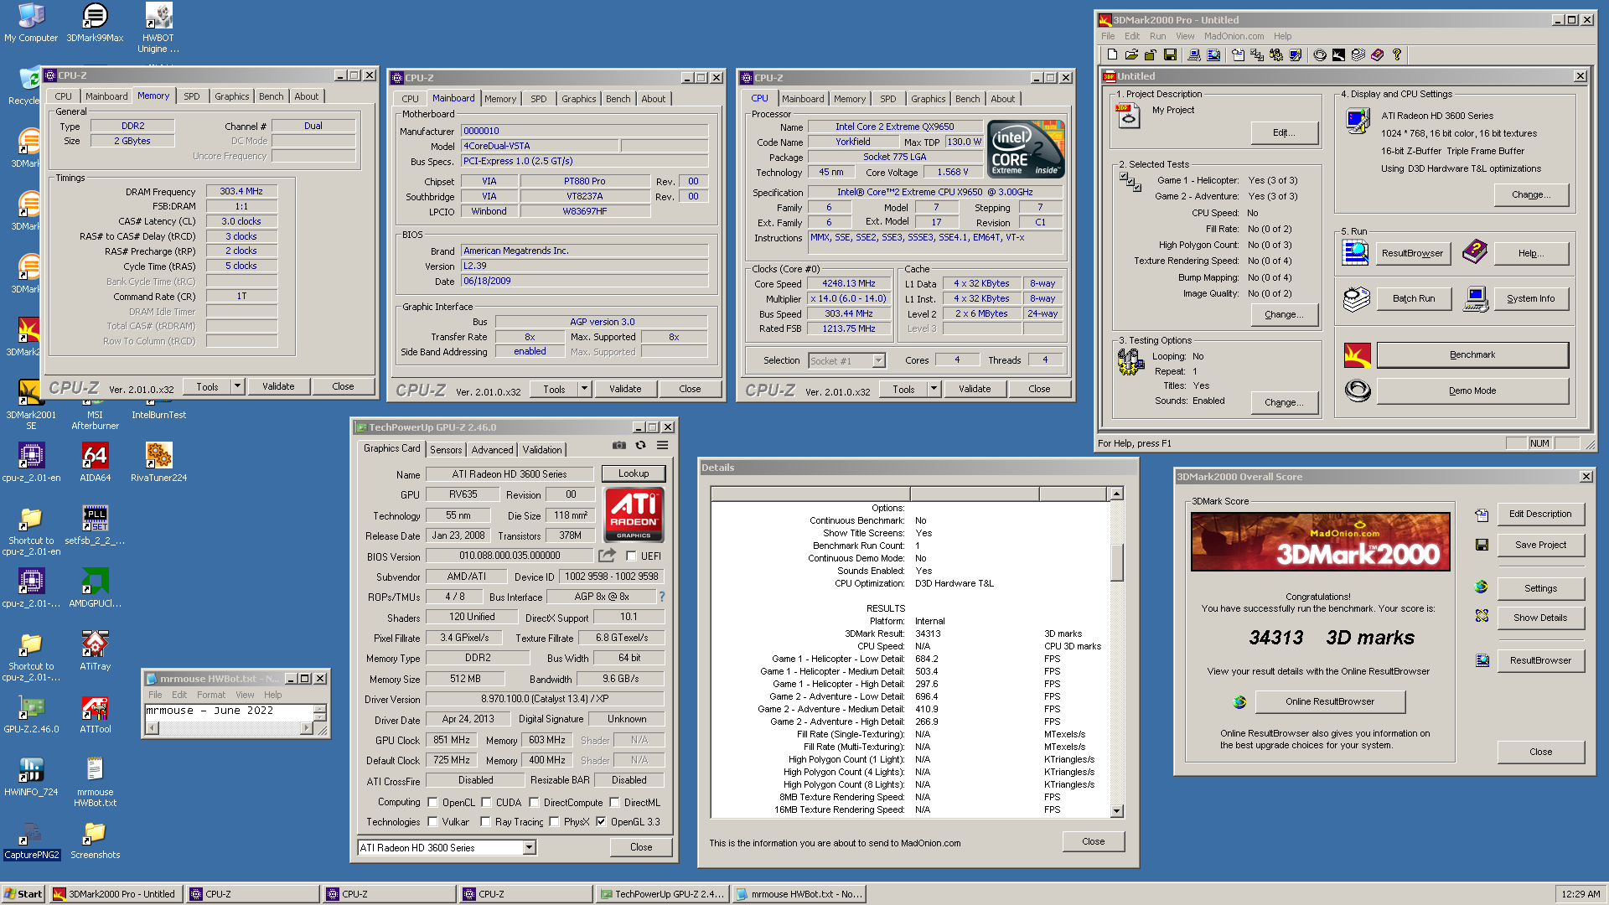
Task: Click the Notepad text area with mrmouse text
Action: point(229,711)
